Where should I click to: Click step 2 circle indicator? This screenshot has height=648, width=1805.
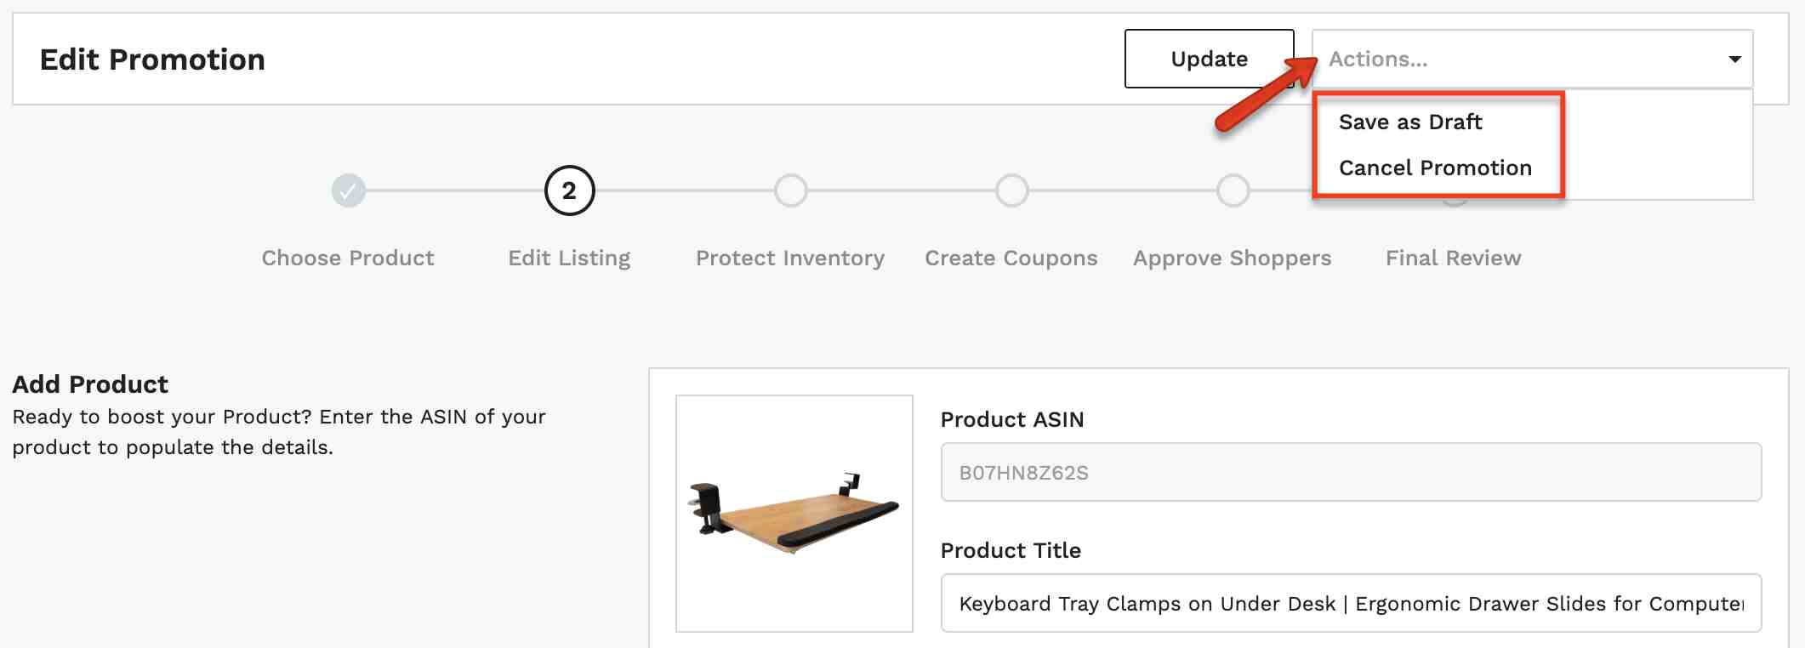[569, 190]
